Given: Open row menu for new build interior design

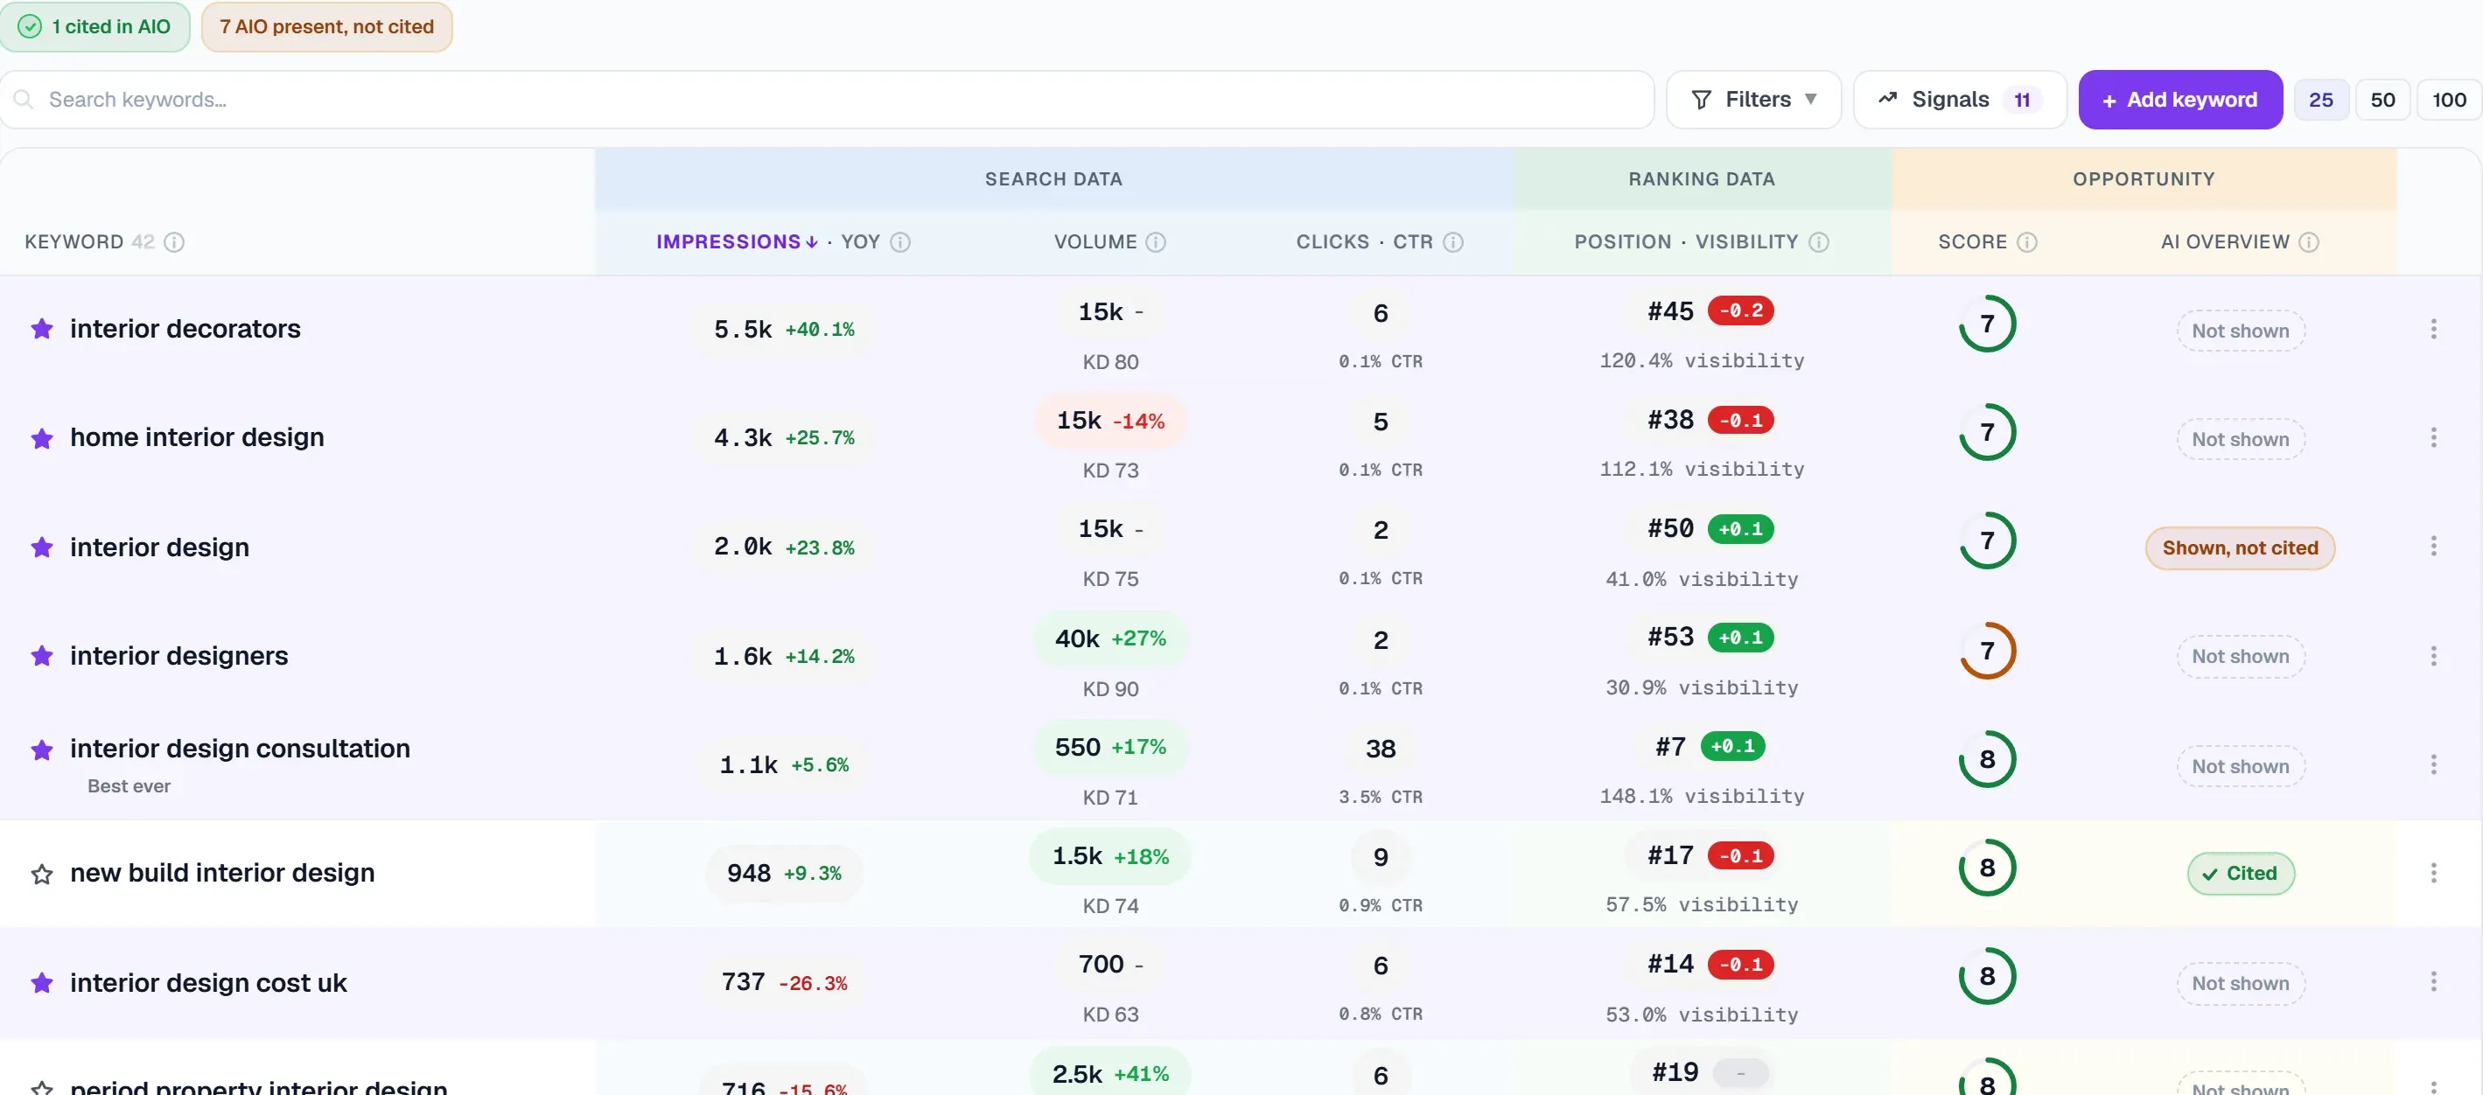Looking at the screenshot, I should coord(2433,874).
